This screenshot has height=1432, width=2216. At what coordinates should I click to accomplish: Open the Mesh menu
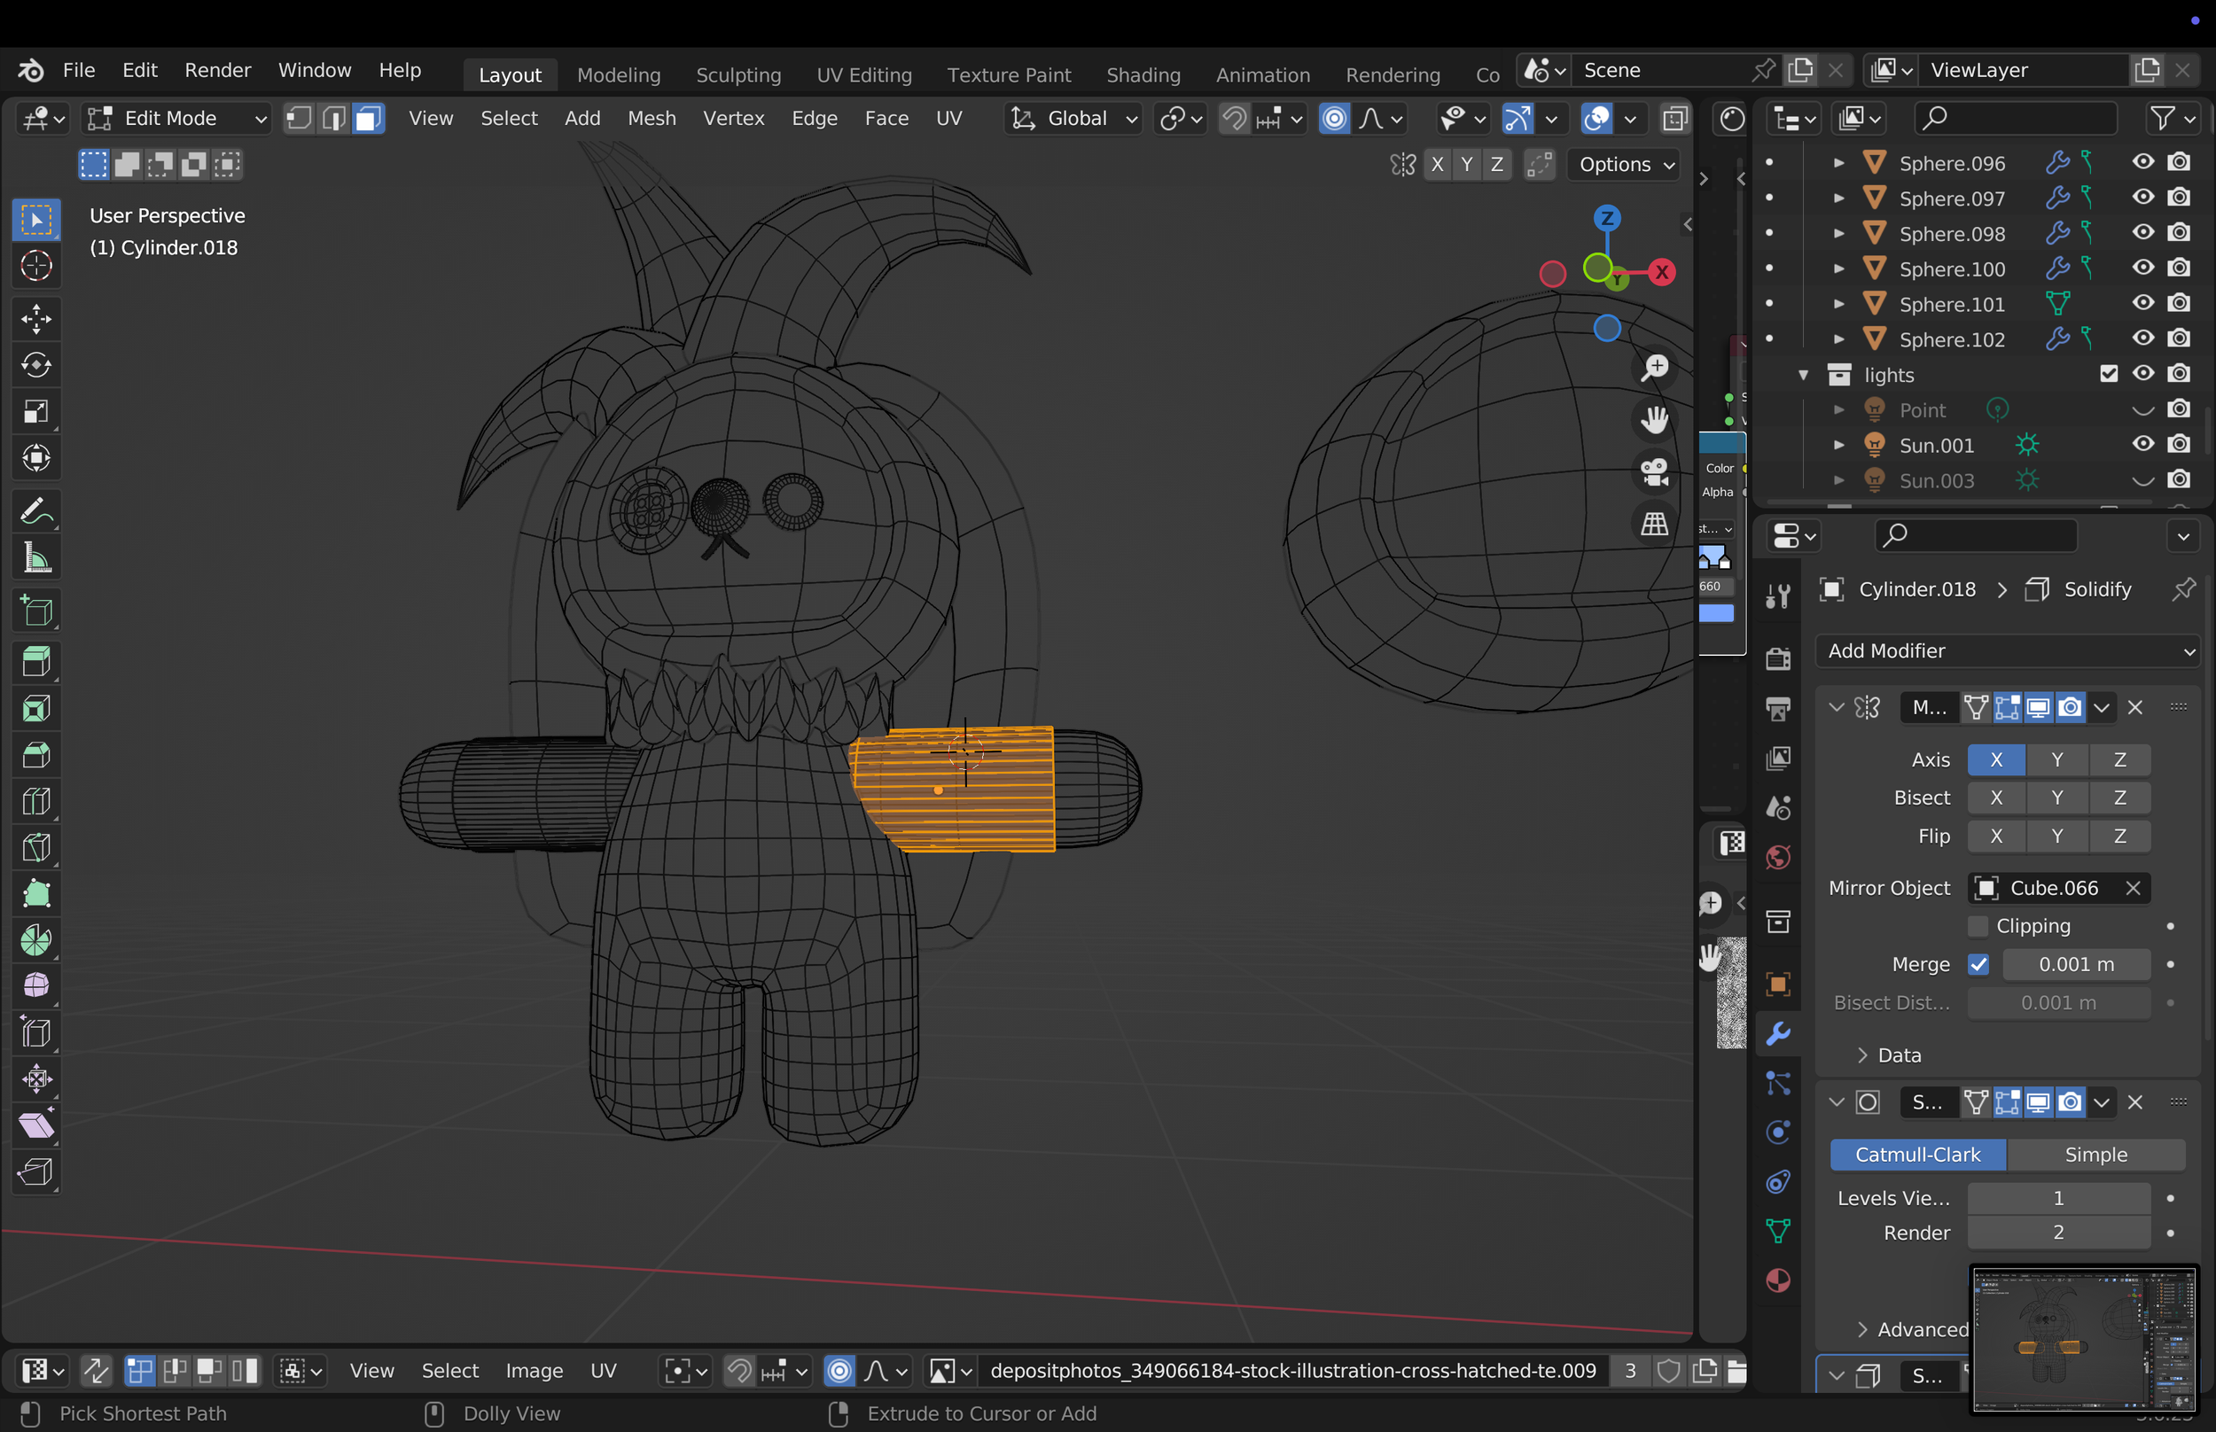651,118
